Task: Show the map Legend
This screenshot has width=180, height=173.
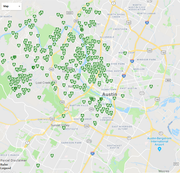Action: [5, 168]
